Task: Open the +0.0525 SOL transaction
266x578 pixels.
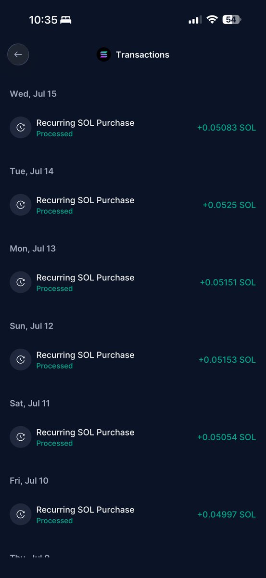Action: (x=133, y=205)
